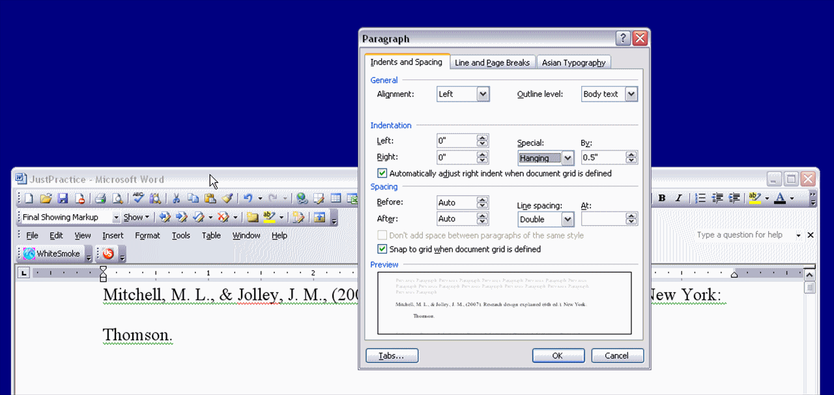Viewport: 834px width, 395px height.
Task: Select the Format Painter brush icon
Action: click(x=227, y=198)
